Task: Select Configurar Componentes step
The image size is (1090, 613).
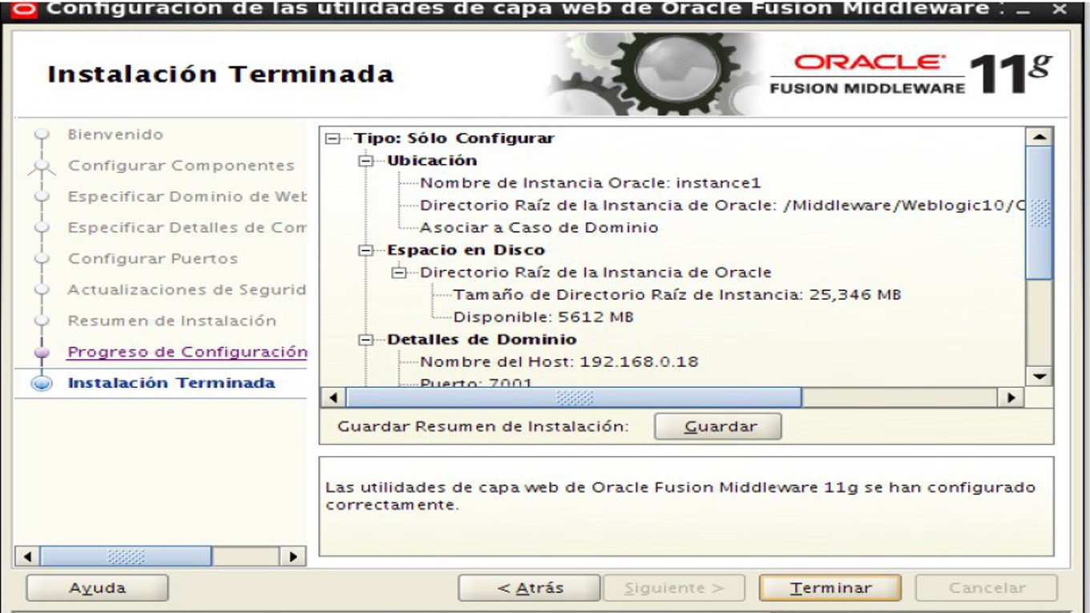Action: [181, 166]
